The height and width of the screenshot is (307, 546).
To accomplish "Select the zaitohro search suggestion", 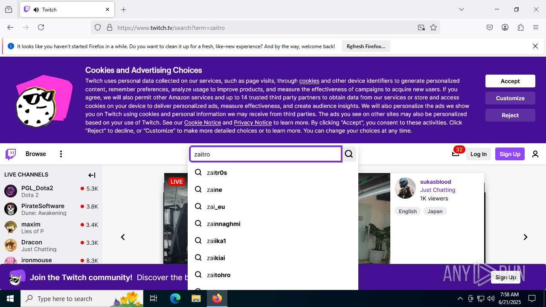I will point(273,275).
